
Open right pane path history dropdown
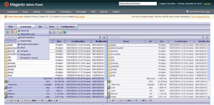pyautogui.click(x=207, y=37)
